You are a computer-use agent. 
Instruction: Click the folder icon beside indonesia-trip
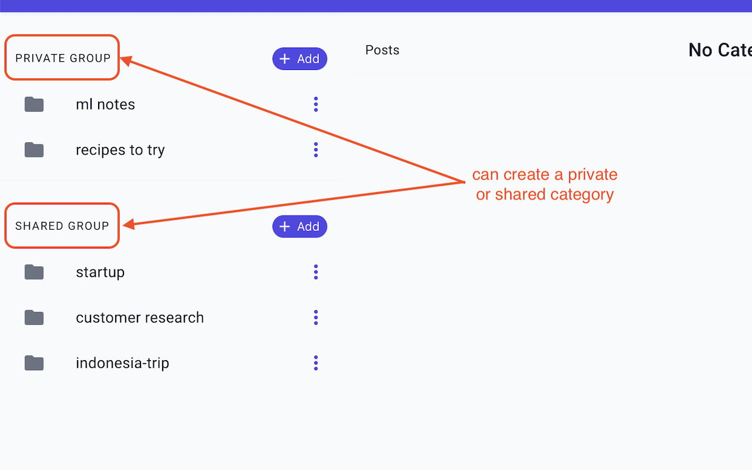(x=34, y=363)
